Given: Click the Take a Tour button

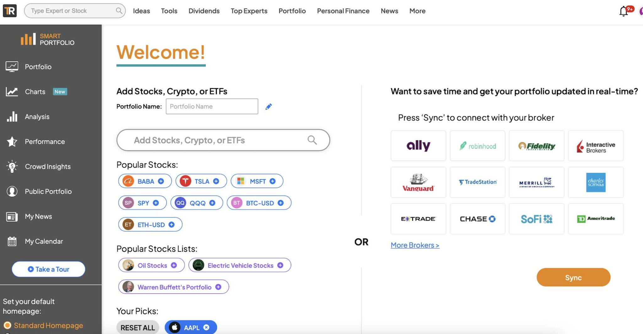Looking at the screenshot, I should (49, 269).
